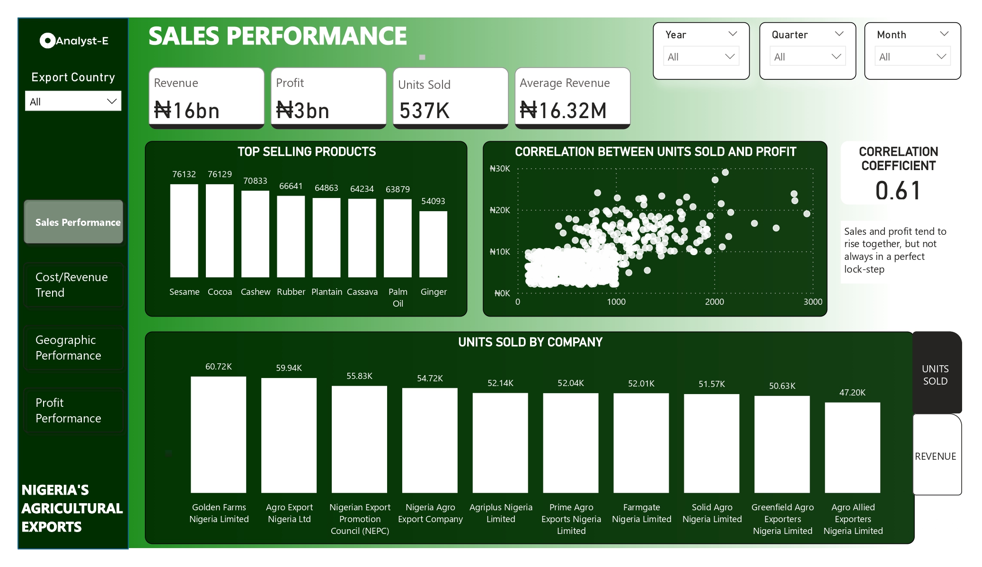
Task: Toggle chart to REVENUE view
Action: click(935, 455)
